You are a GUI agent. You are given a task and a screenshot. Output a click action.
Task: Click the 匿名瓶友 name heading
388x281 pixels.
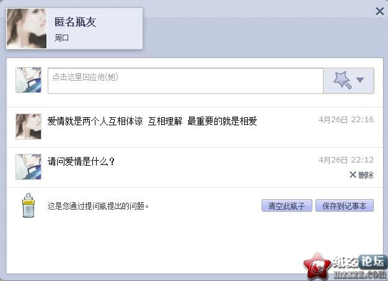tap(75, 22)
